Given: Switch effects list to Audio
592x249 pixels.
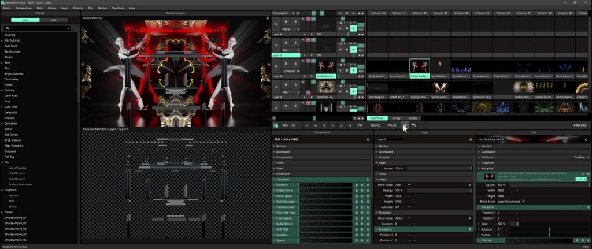Looking at the screenshot, I should coord(54,20).
